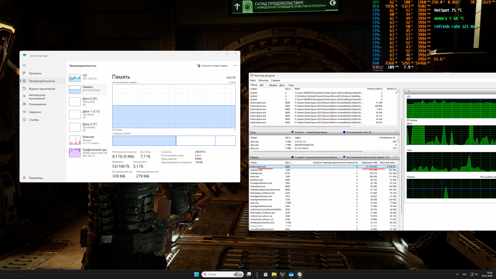
Task: Go to Автозагрузка приложений section
Action: click(37, 97)
